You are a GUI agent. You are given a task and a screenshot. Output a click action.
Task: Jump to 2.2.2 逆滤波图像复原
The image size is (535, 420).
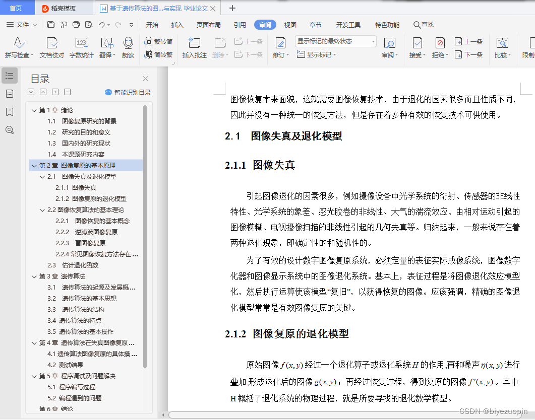[86, 232]
